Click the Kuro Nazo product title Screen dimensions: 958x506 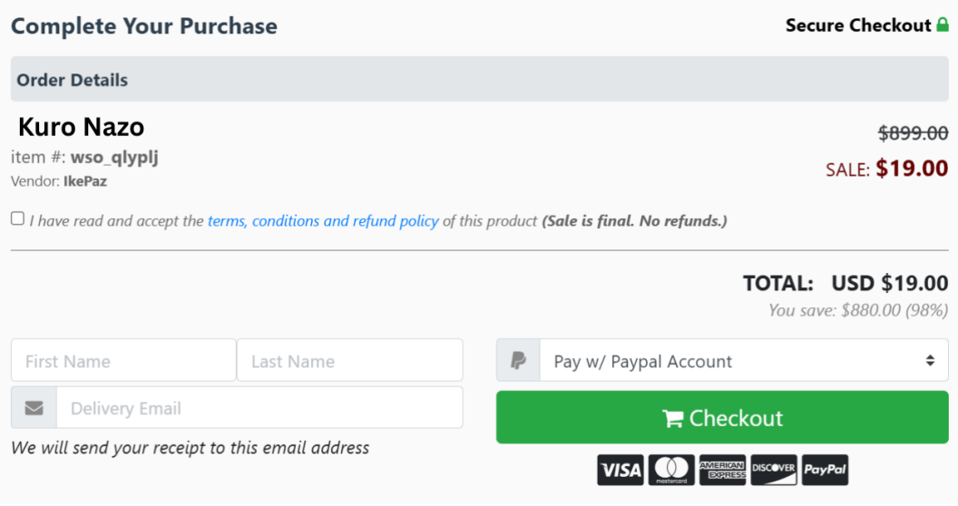coord(82,127)
